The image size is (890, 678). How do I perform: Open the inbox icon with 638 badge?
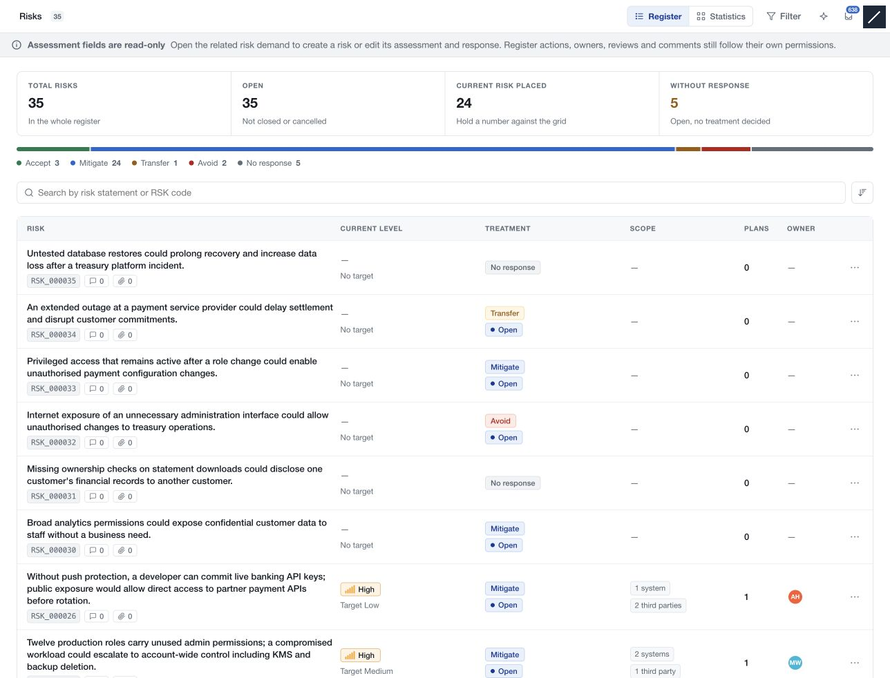tap(849, 17)
